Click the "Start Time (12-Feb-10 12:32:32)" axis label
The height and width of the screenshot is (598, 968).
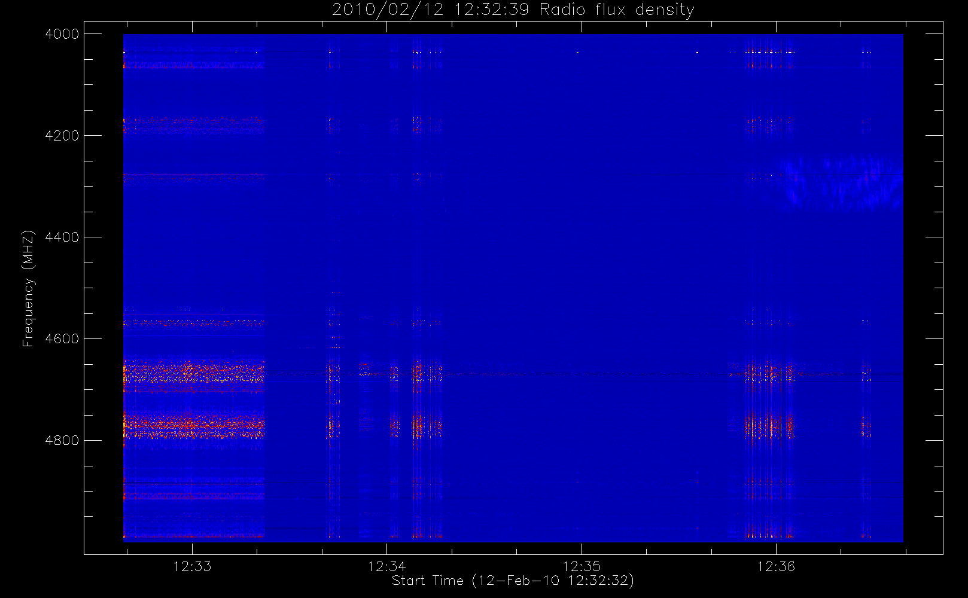(x=513, y=581)
